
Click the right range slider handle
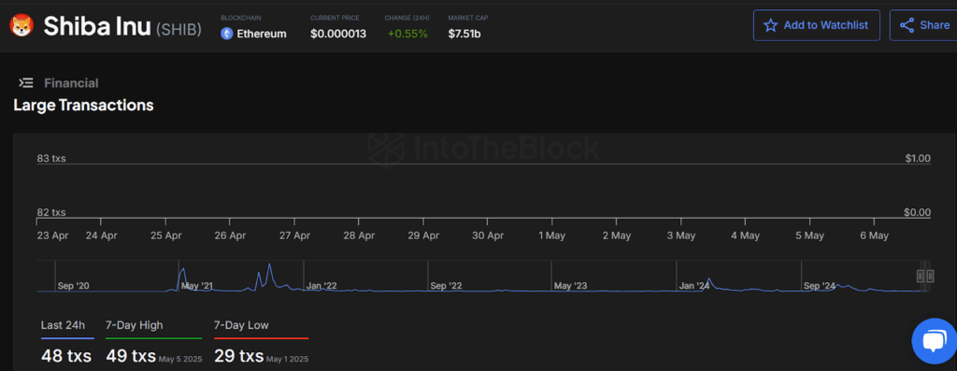[x=930, y=276]
